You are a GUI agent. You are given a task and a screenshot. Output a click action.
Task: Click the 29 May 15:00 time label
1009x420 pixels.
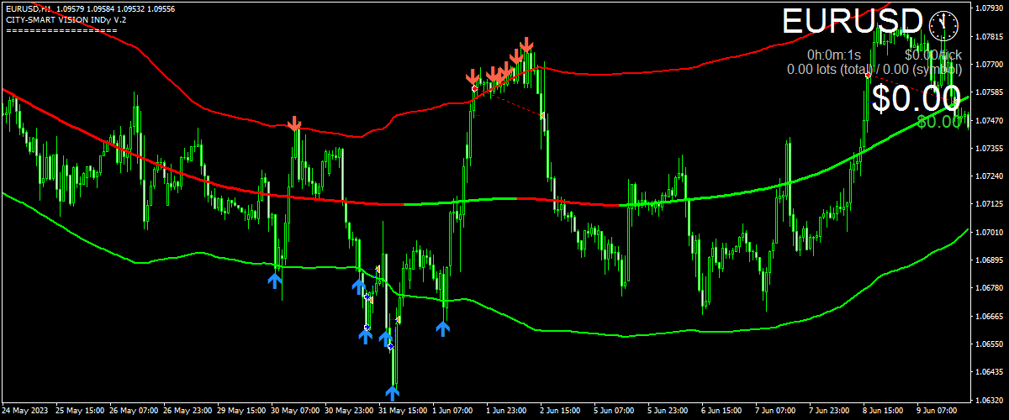[x=242, y=412]
